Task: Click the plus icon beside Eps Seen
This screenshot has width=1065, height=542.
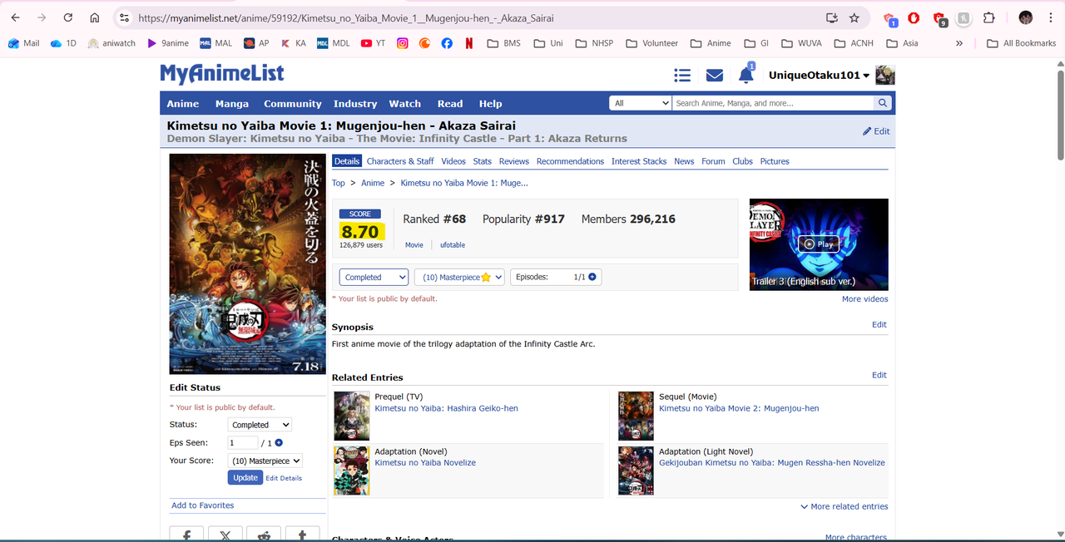Action: tap(279, 443)
